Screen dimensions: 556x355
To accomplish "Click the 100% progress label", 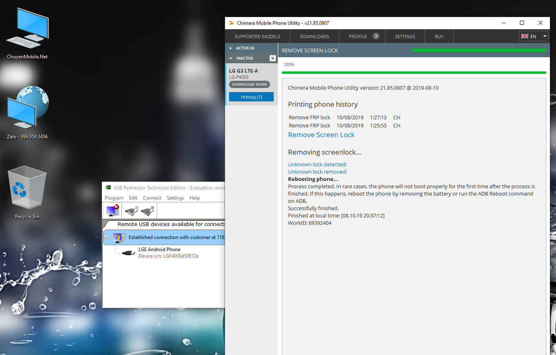I will [288, 65].
